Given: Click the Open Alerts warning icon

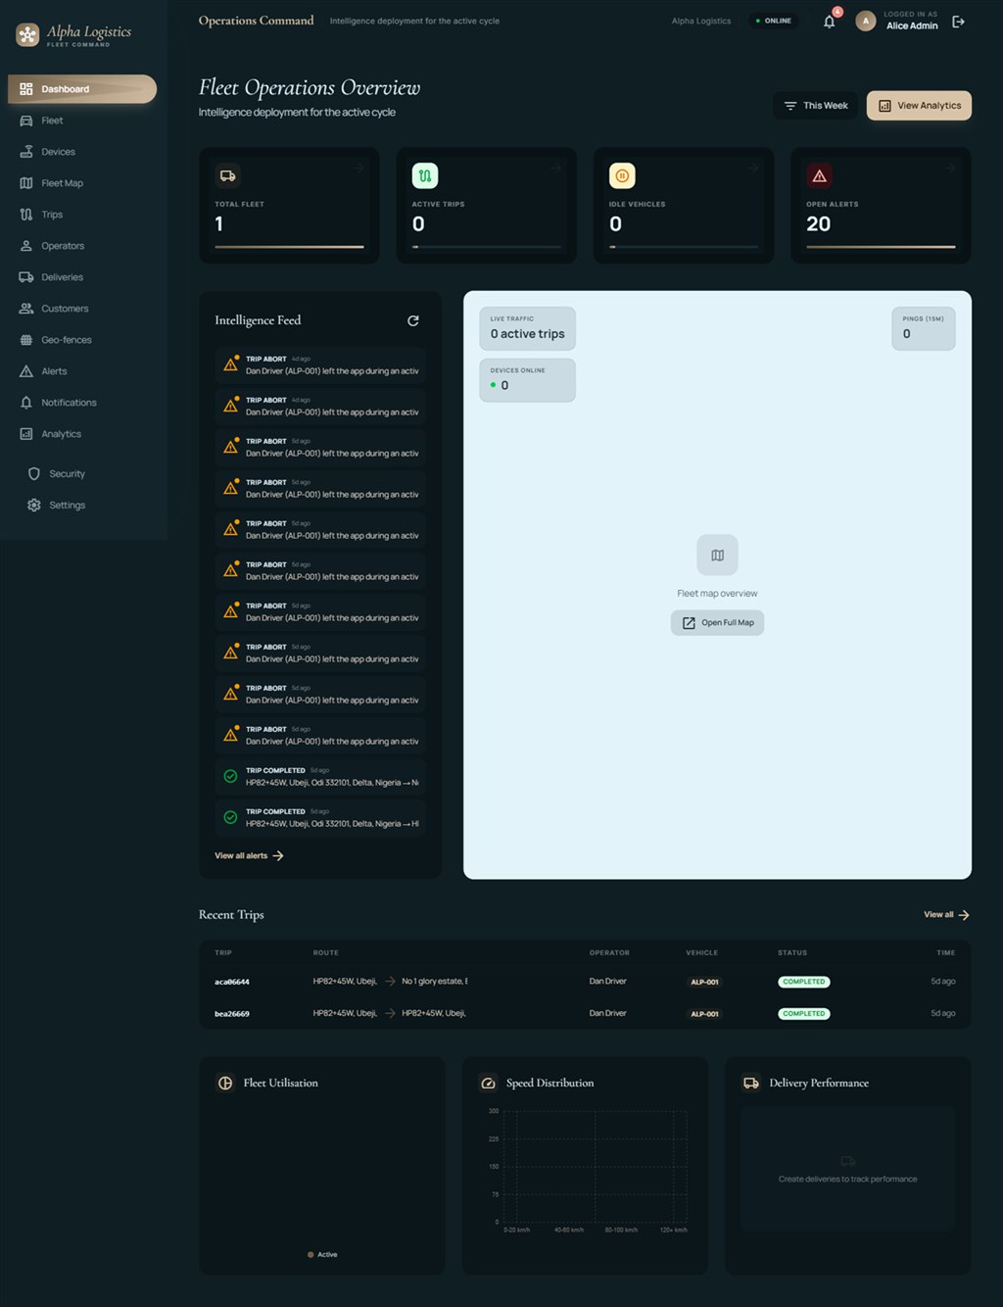Looking at the screenshot, I should tap(819, 175).
